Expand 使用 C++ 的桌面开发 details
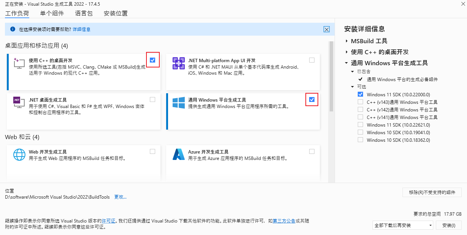 click(346, 52)
